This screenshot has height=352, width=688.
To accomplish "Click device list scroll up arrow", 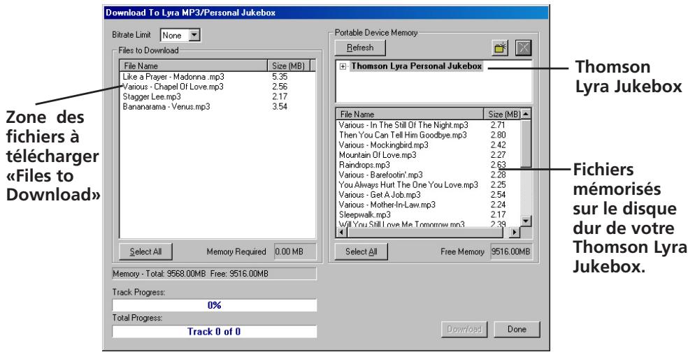I will point(526,115).
